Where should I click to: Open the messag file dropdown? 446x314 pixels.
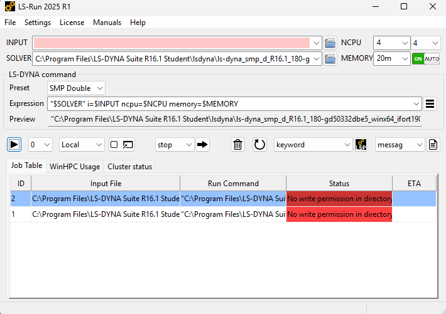(400, 145)
